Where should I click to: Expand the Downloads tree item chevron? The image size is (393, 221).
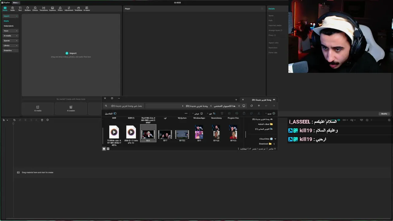coord(274,144)
